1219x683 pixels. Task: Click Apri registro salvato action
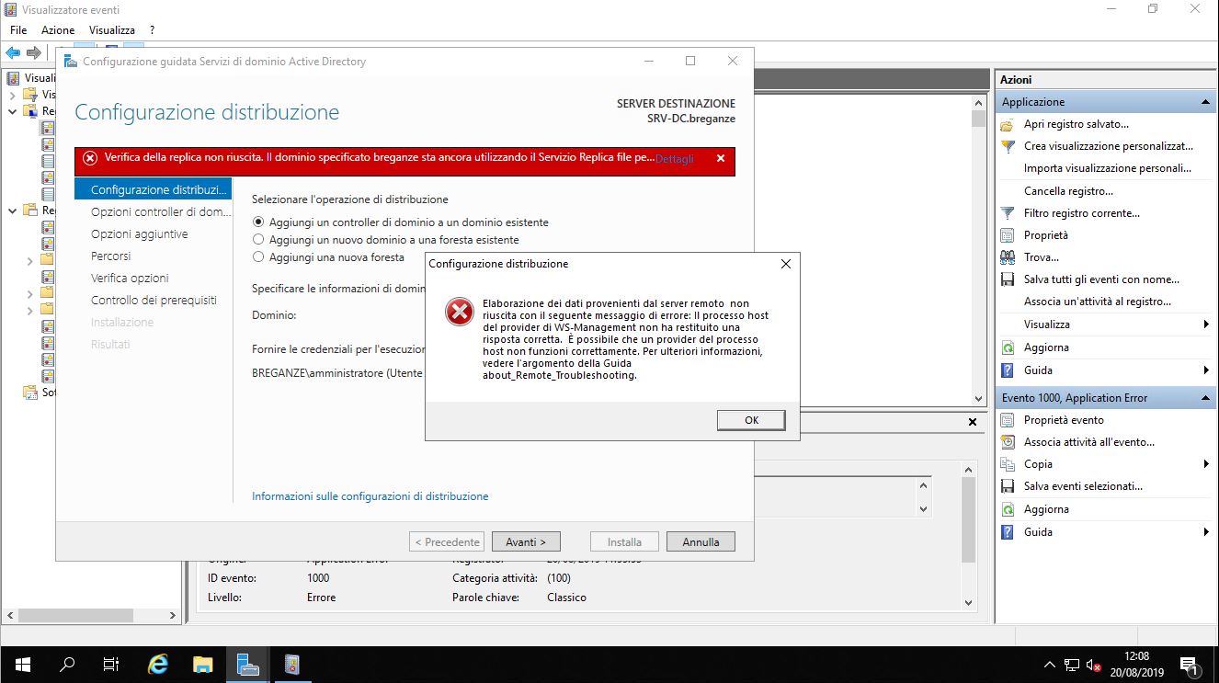pos(1076,124)
